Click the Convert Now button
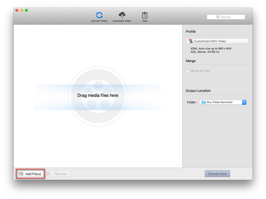266x199 pixels. tap(217, 174)
